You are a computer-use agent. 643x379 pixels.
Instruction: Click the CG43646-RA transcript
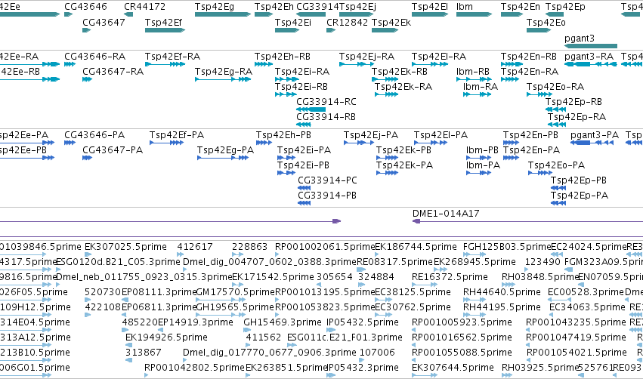70,64
